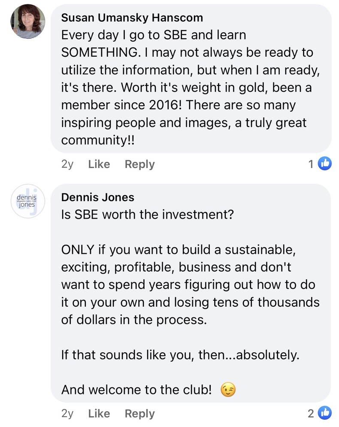The height and width of the screenshot is (427, 339).
Task: Click the 2y timestamp under Susan's comment
Action: (68, 164)
